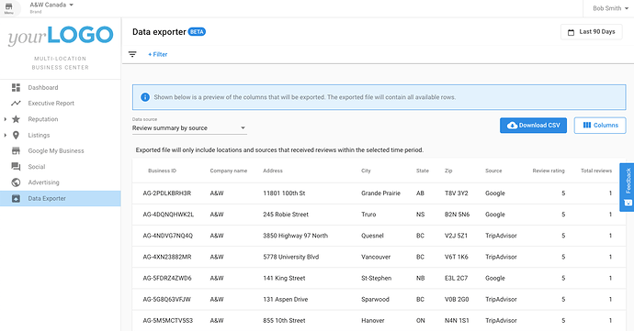Go to Executive Report
634x331 pixels.
coord(51,104)
